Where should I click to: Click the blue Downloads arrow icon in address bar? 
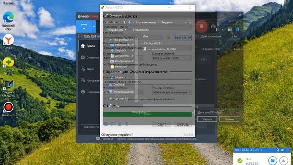point(129,22)
